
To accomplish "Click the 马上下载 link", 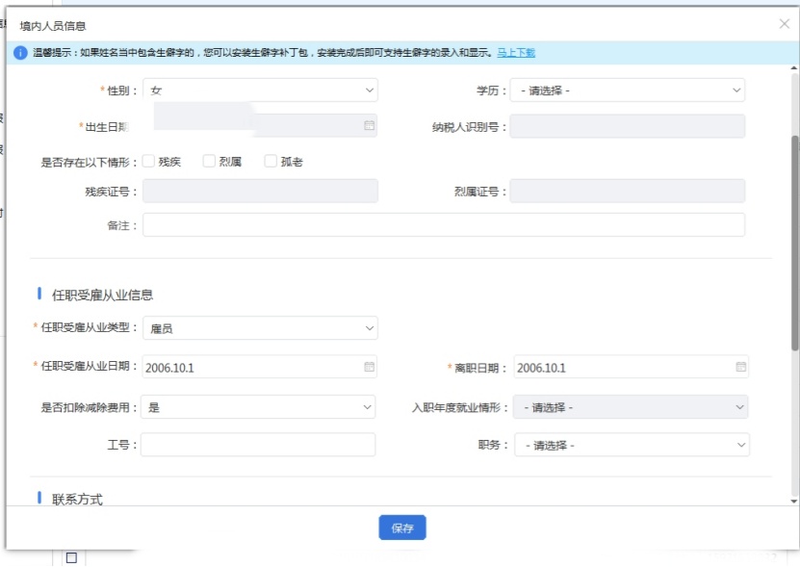I will point(516,53).
